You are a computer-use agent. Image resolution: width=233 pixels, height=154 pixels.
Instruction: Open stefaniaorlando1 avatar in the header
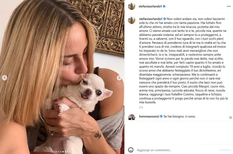coord(132,6)
